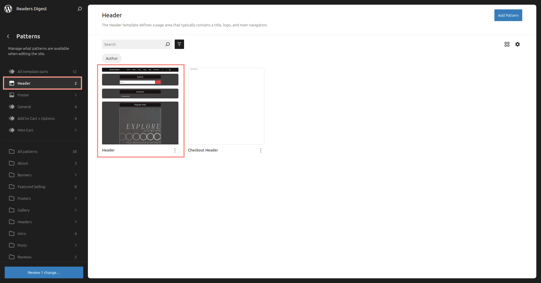Click the search magnifier in pattern search field
Image resolution: width=541 pixels, height=283 pixels.
[167, 44]
